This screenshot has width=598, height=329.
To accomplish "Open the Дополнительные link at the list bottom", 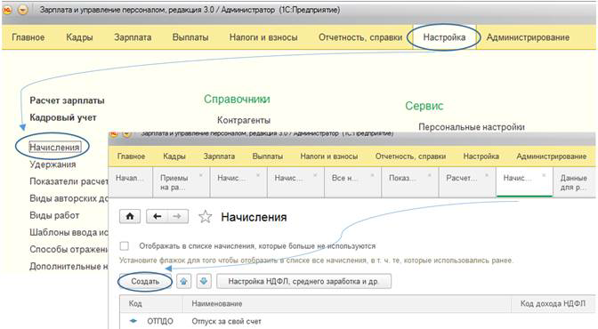I will point(69,266).
